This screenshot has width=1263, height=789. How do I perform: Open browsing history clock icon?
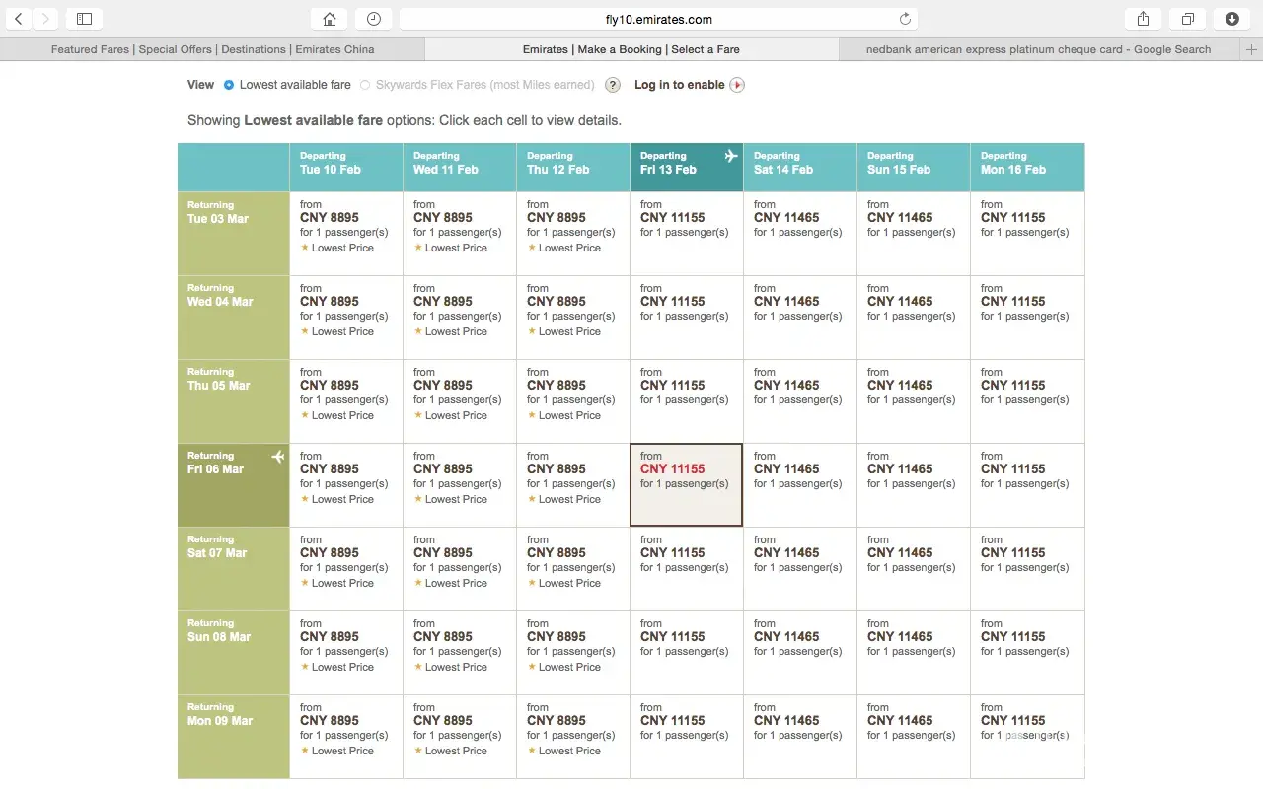[x=373, y=19]
